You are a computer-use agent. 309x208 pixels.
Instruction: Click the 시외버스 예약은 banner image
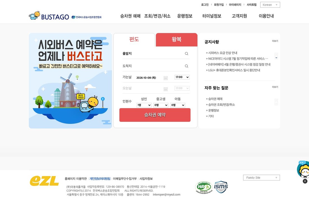tap(70, 81)
